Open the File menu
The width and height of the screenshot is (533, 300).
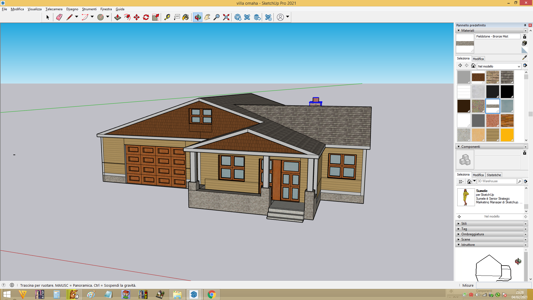[x=4, y=9]
